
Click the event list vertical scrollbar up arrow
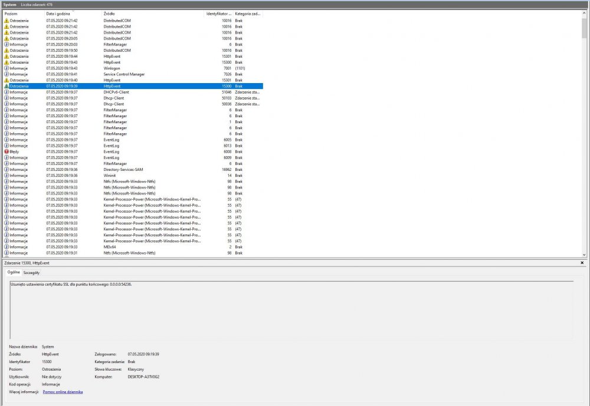pos(584,13)
